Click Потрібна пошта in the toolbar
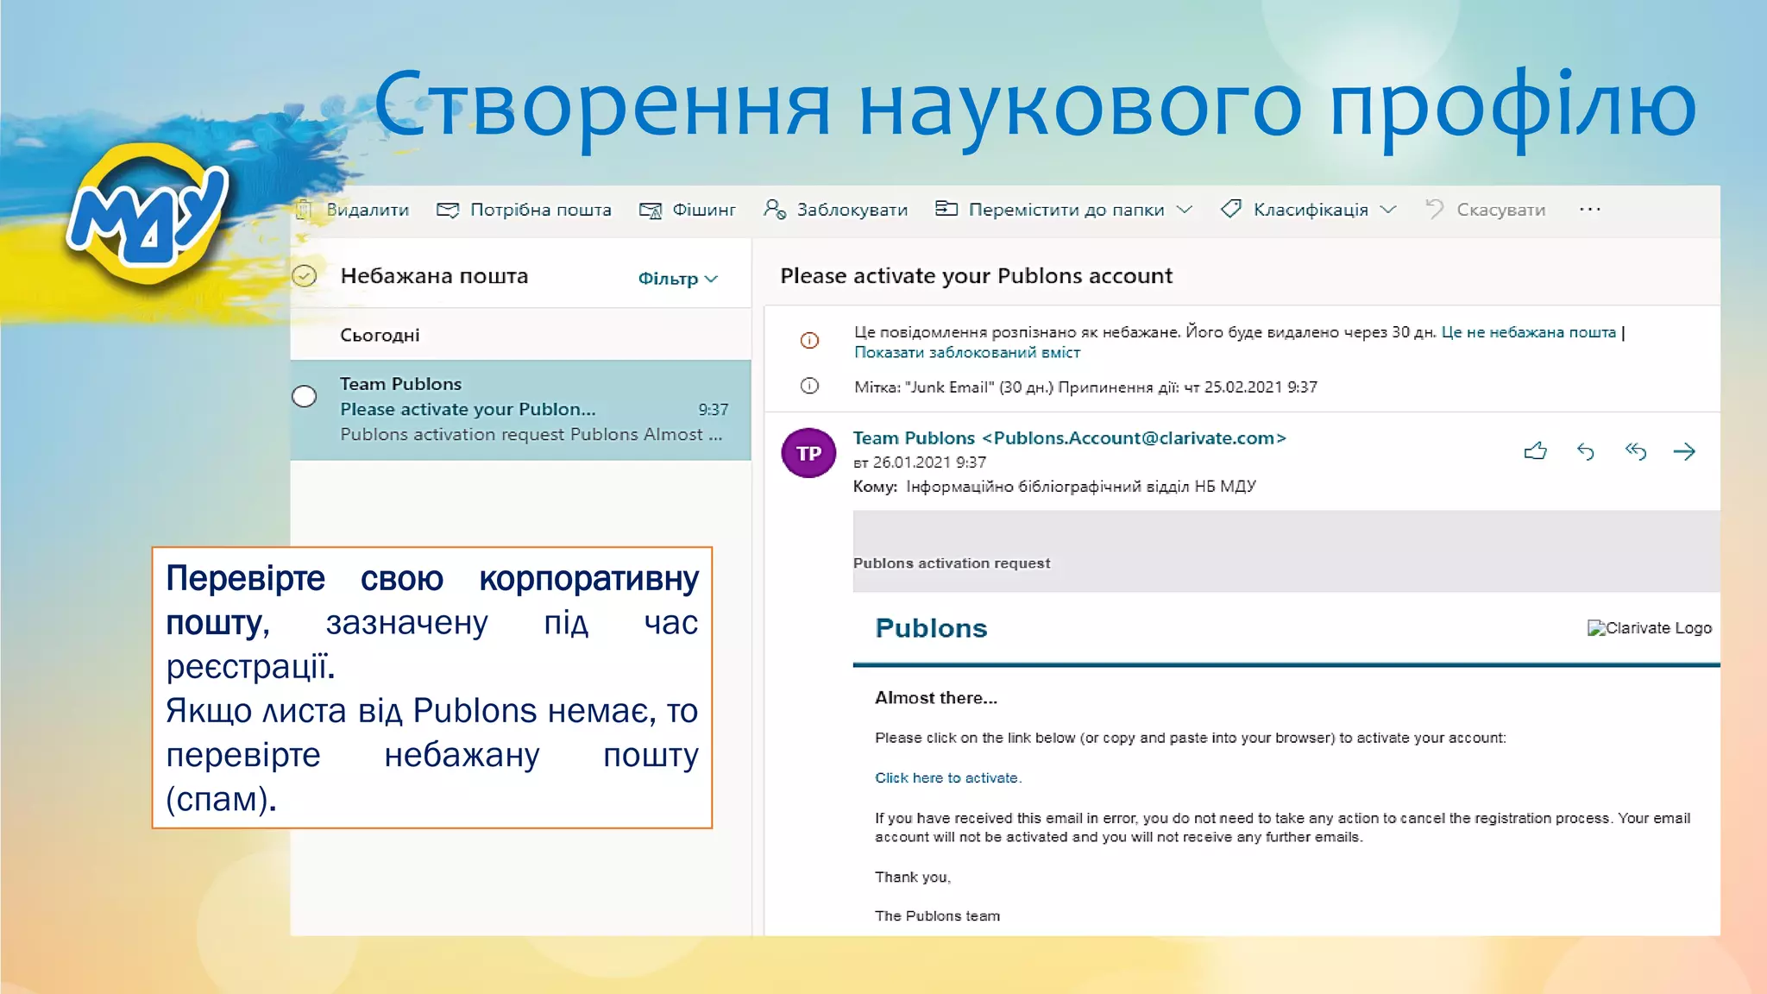The height and width of the screenshot is (994, 1767). pyautogui.click(x=524, y=210)
